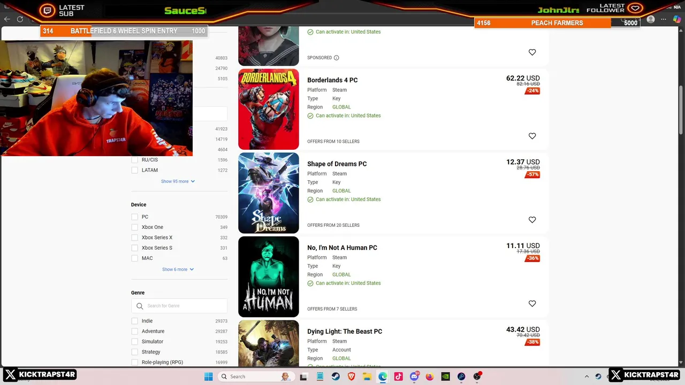Click OFFERS FROM 20 SELLERS text
Image resolution: width=685 pixels, height=385 pixels.
tap(333, 225)
